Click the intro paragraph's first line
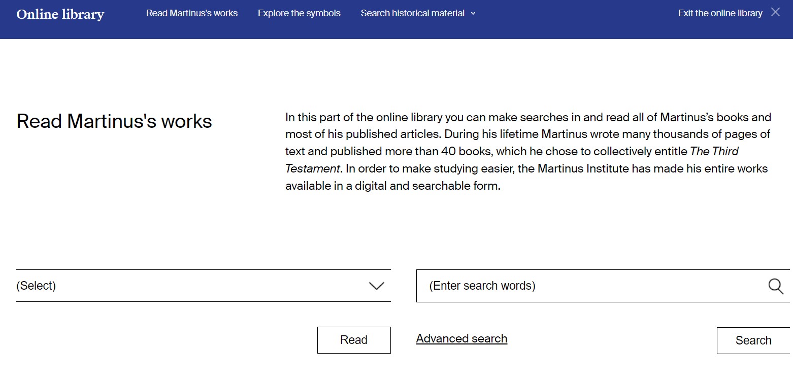 tap(528, 117)
